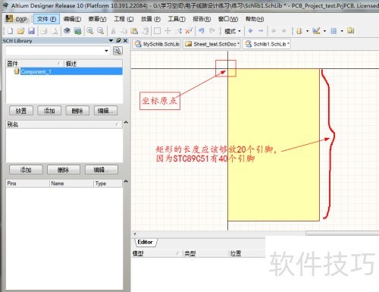Screen dimensions: 379x292
Task: Open the 工具(T) menu
Action: pyautogui.click(x=177, y=19)
